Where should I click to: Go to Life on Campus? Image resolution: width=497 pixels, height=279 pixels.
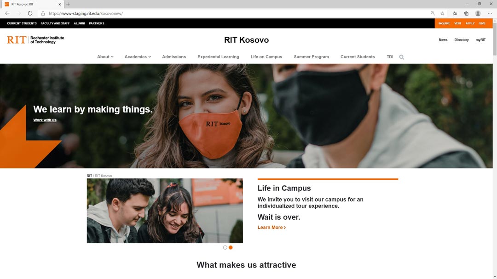[x=266, y=57]
